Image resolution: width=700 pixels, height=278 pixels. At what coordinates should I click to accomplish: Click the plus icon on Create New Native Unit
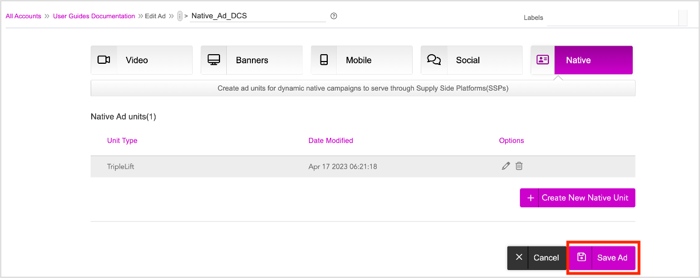pyautogui.click(x=530, y=198)
